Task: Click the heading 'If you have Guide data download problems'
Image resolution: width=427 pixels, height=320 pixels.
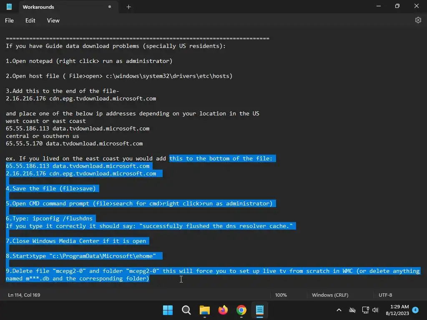Action: coord(116,46)
